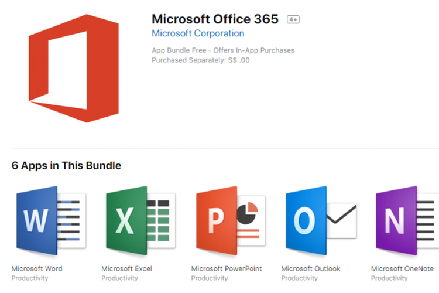The width and height of the screenshot is (439, 293).
Task: Click the Microsoft Office 365 title
Action: pyautogui.click(x=215, y=19)
